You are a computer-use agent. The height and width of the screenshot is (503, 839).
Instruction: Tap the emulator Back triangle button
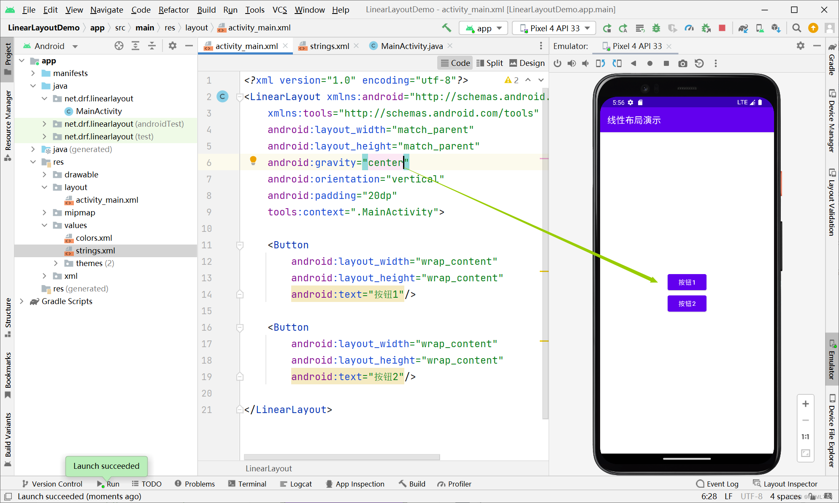[633, 63]
